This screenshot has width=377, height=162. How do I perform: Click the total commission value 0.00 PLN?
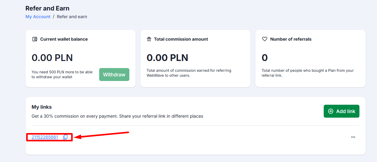[x=167, y=58]
